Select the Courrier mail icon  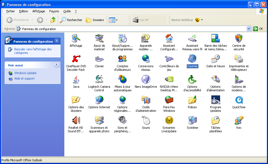(192, 59)
